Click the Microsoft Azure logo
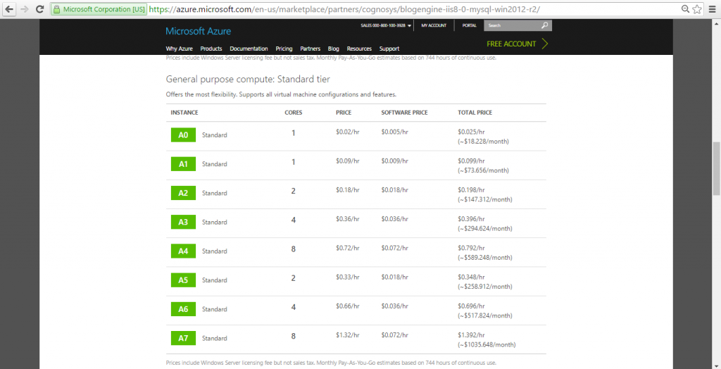The width and height of the screenshot is (721, 369). 198,31
